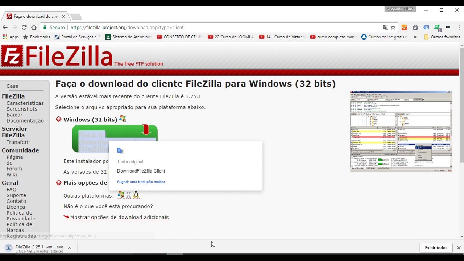Open the orange analytics extension icon
The height and width of the screenshot is (261, 464).
(404, 27)
